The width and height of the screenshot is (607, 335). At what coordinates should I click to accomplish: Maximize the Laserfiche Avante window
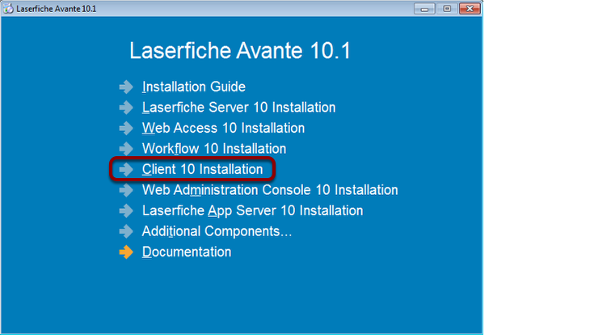[x=447, y=9]
